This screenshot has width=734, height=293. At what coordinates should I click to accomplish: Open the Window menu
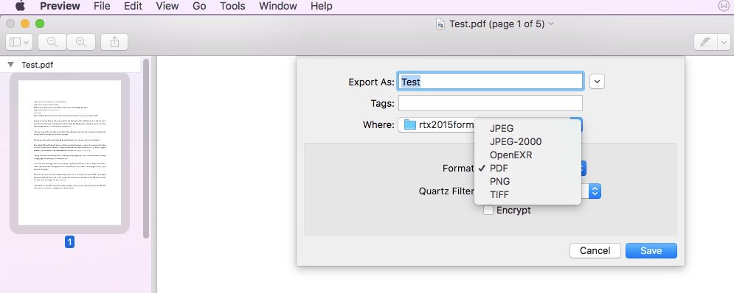coord(278,6)
